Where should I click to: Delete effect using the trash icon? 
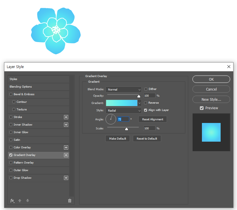(x=70, y=201)
